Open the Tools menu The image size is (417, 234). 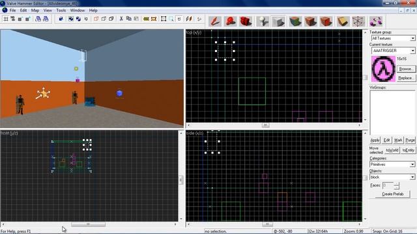[x=61, y=10]
